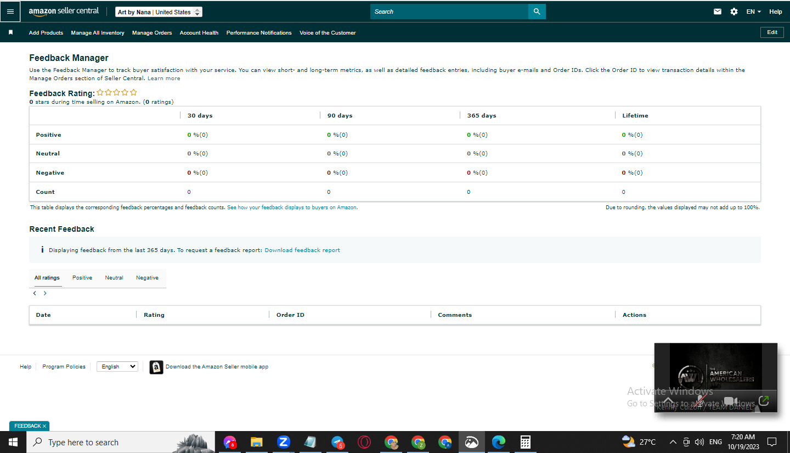Open the Windows notification center
Viewport: 790px width, 453px height.
[x=771, y=442]
